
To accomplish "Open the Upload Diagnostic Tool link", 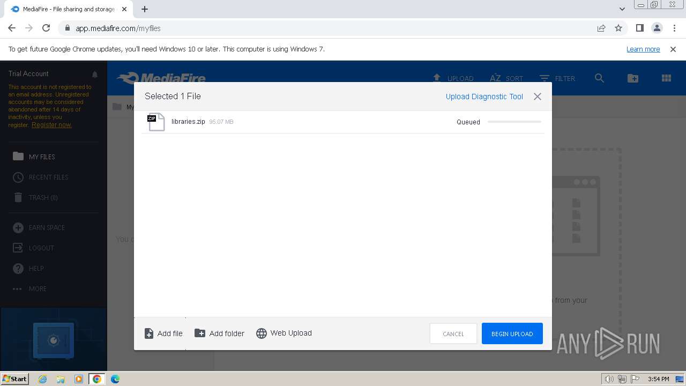I will pyautogui.click(x=484, y=96).
